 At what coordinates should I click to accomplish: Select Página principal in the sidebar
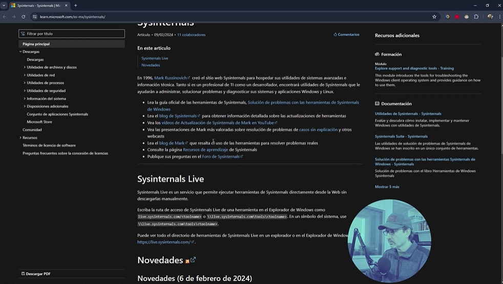click(x=36, y=44)
